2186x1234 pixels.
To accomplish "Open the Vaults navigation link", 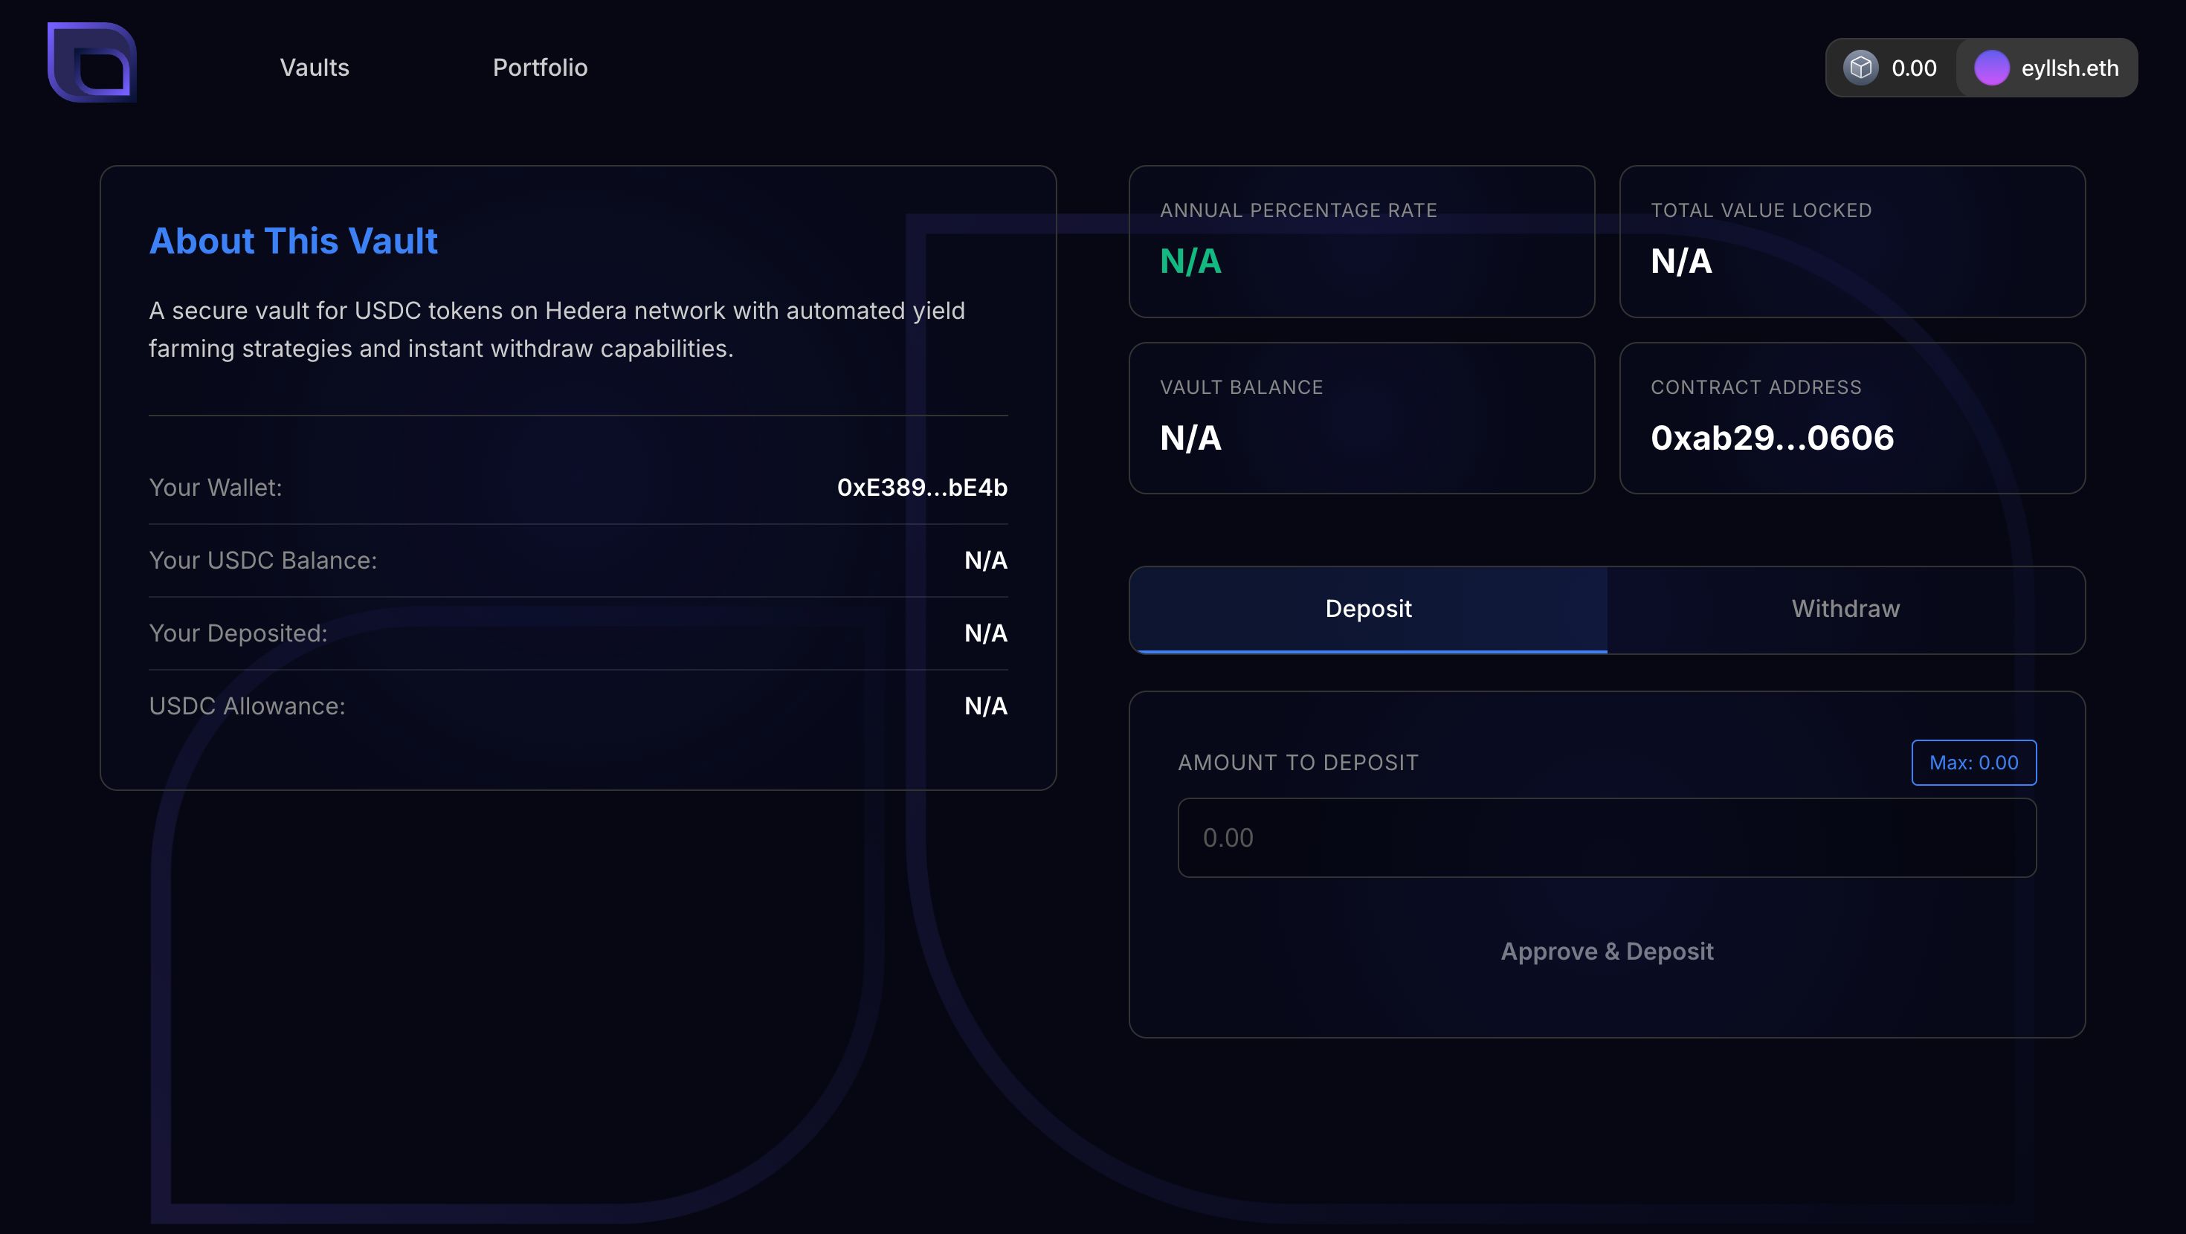I will tap(315, 67).
